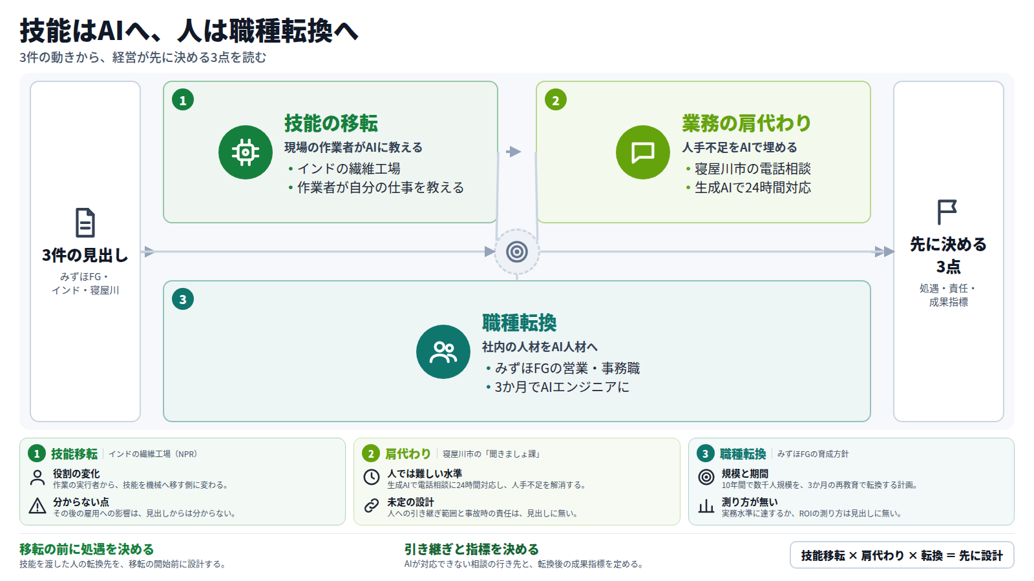Click the caption みずほFG・インド・寝屋川
This screenshot has width=1034, height=581.
85,283
